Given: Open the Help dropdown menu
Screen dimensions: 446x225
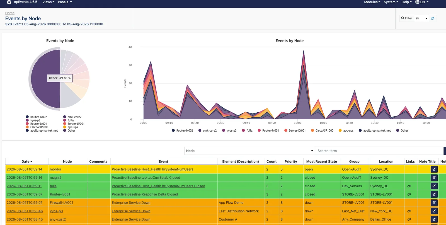Looking at the screenshot, I should tap(406, 2).
